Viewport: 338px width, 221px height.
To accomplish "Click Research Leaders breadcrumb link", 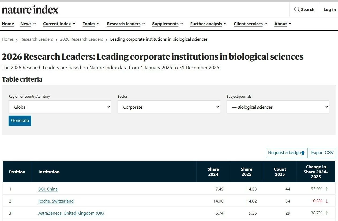I will pyautogui.click(x=37, y=39).
